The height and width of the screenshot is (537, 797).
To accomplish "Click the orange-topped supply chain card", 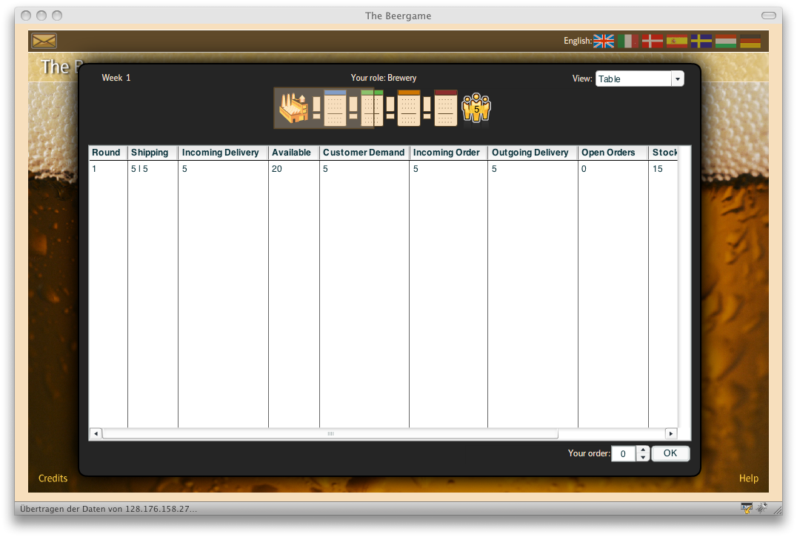I will pyautogui.click(x=409, y=108).
